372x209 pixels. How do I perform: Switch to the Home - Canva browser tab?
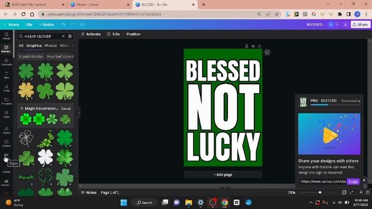coord(99,5)
